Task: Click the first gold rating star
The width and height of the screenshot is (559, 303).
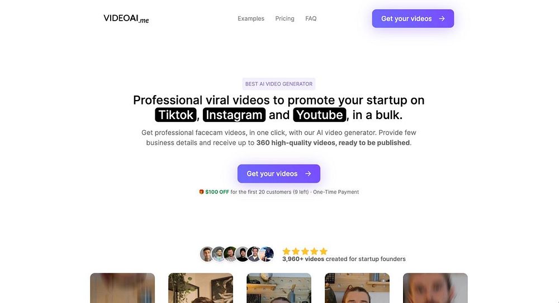Action: click(286, 252)
